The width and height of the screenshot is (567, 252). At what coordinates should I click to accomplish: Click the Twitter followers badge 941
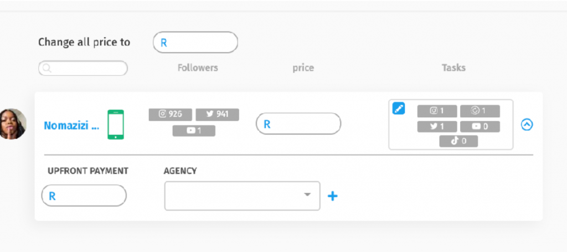pos(217,115)
